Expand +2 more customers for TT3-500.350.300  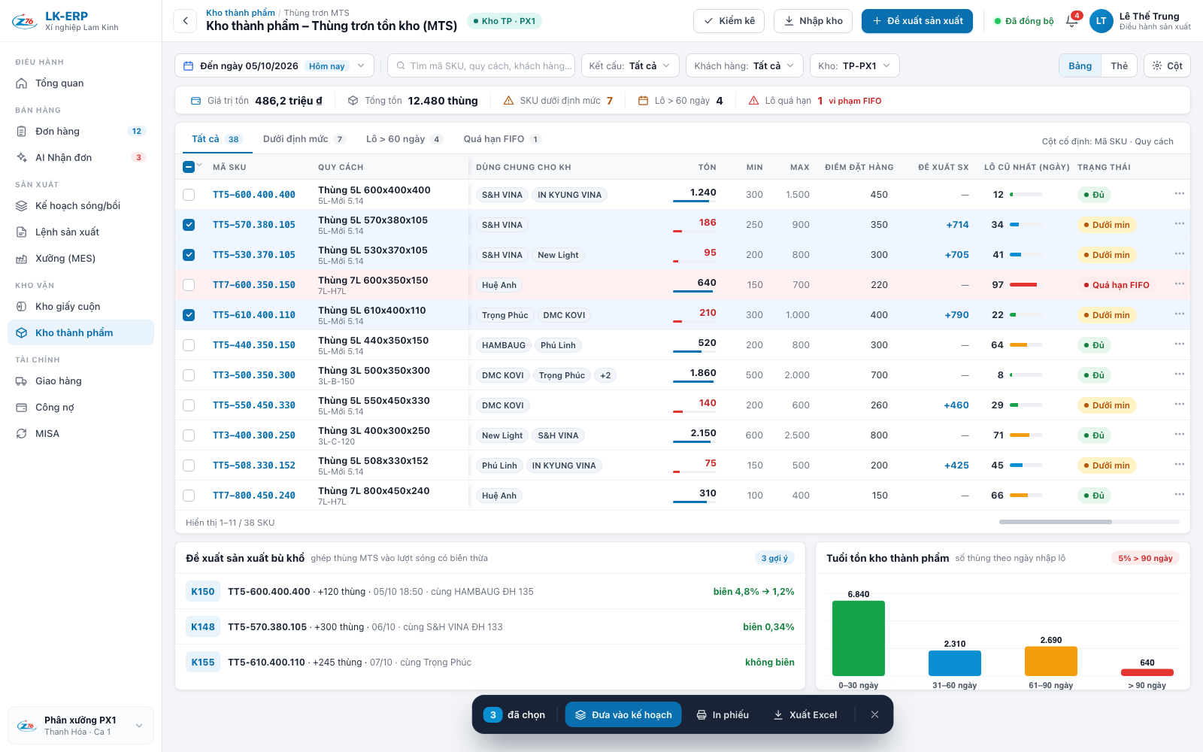click(605, 375)
